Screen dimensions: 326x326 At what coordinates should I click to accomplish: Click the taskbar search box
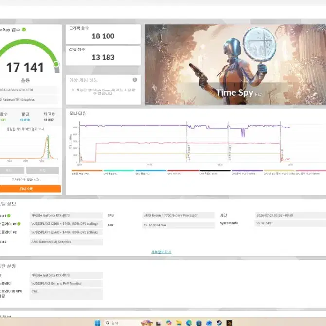point(122,323)
